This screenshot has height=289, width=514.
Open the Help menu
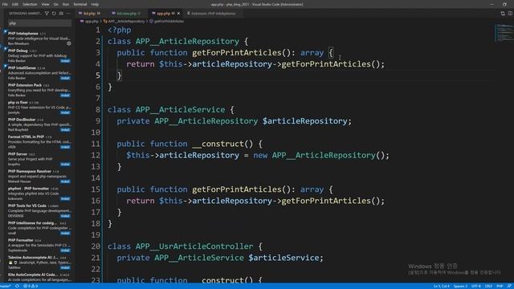coord(95,4)
